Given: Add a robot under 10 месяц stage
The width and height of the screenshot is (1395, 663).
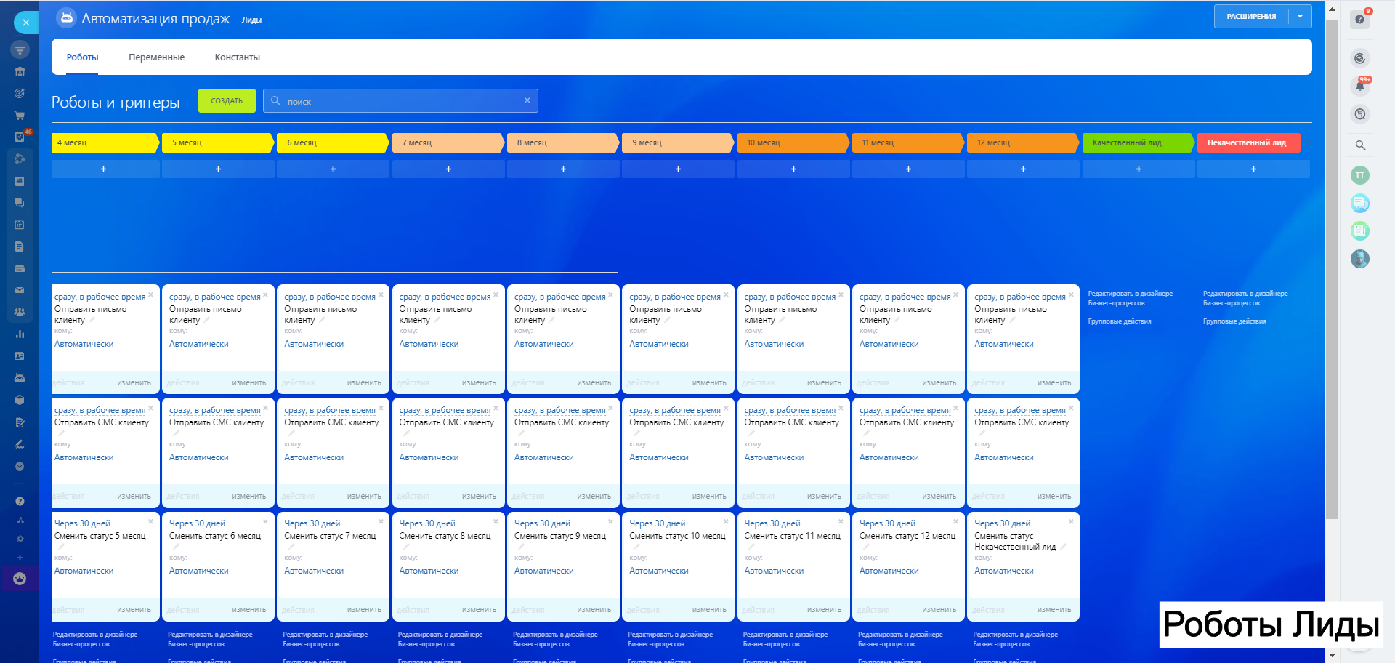Looking at the screenshot, I should pyautogui.click(x=793, y=169).
